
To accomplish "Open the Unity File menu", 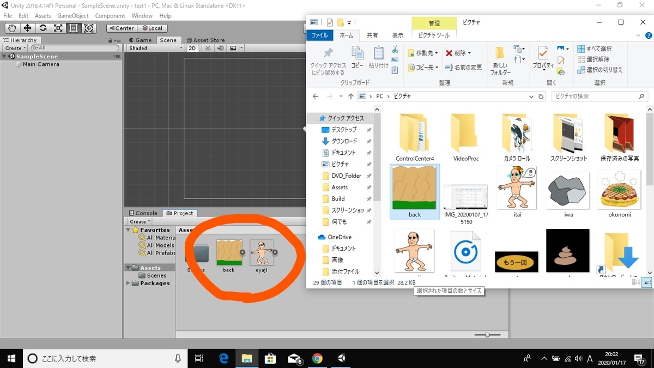I will [x=8, y=16].
